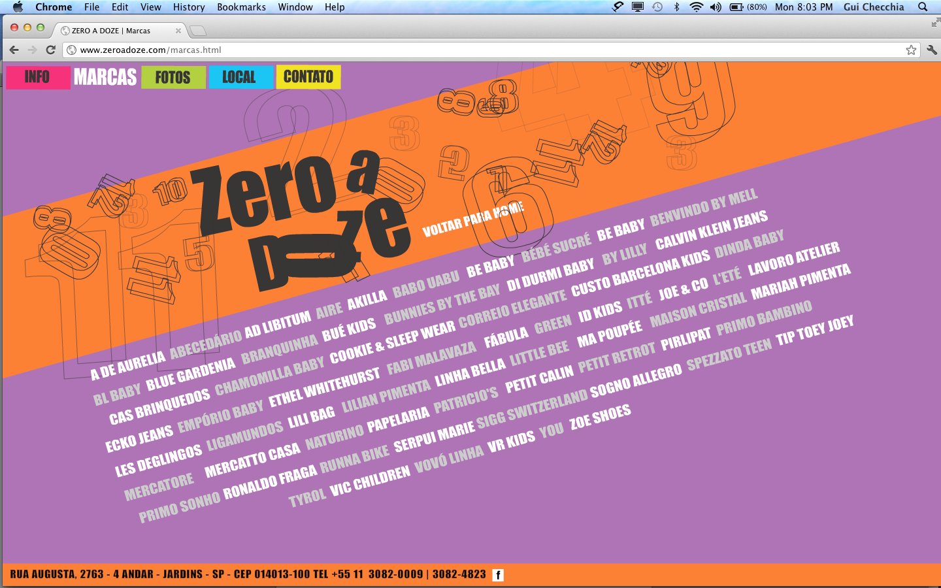This screenshot has width=941, height=588.
Task: Open the Chrome menu in the menu bar
Action: click(x=54, y=7)
